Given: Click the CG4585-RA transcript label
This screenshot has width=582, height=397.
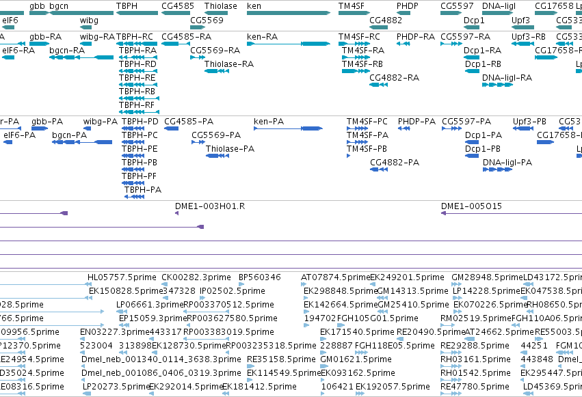Looking at the screenshot, I should (186, 37).
